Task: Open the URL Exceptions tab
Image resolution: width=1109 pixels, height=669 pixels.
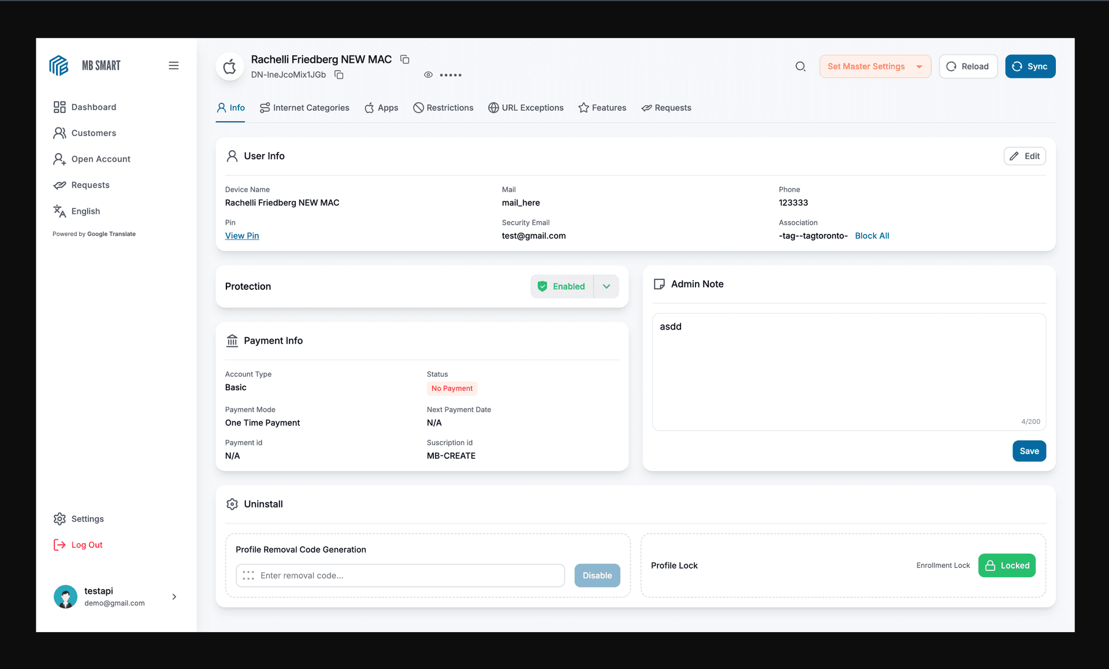Action: coord(526,108)
